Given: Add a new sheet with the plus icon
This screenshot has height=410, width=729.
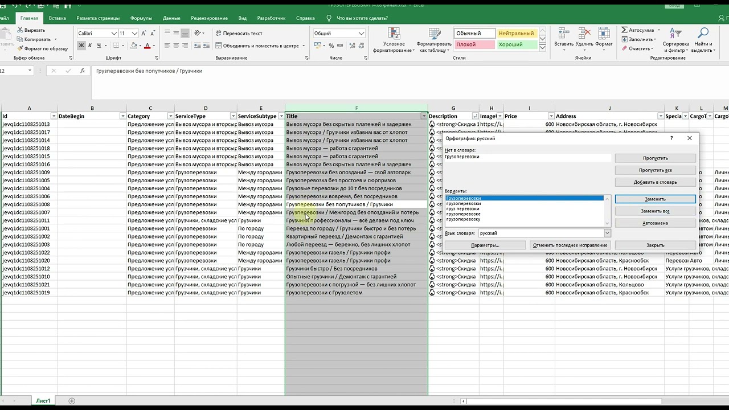Looking at the screenshot, I should [72, 401].
